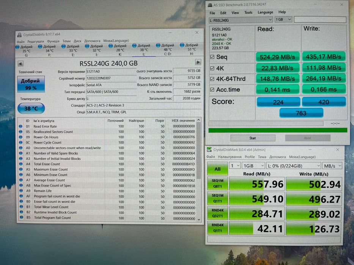The width and height of the screenshot is (354, 265).
Task: Run SEQ1M Q1T1 test
Action: 218,198
